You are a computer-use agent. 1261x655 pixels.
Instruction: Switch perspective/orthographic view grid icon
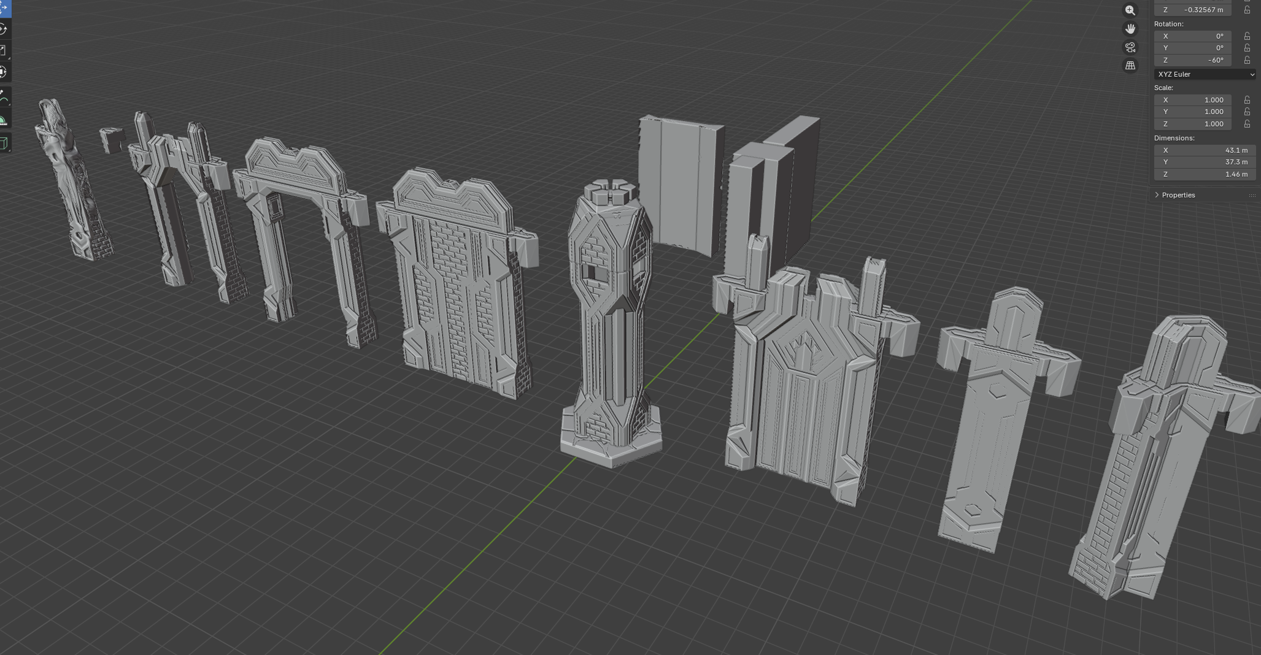point(1130,66)
